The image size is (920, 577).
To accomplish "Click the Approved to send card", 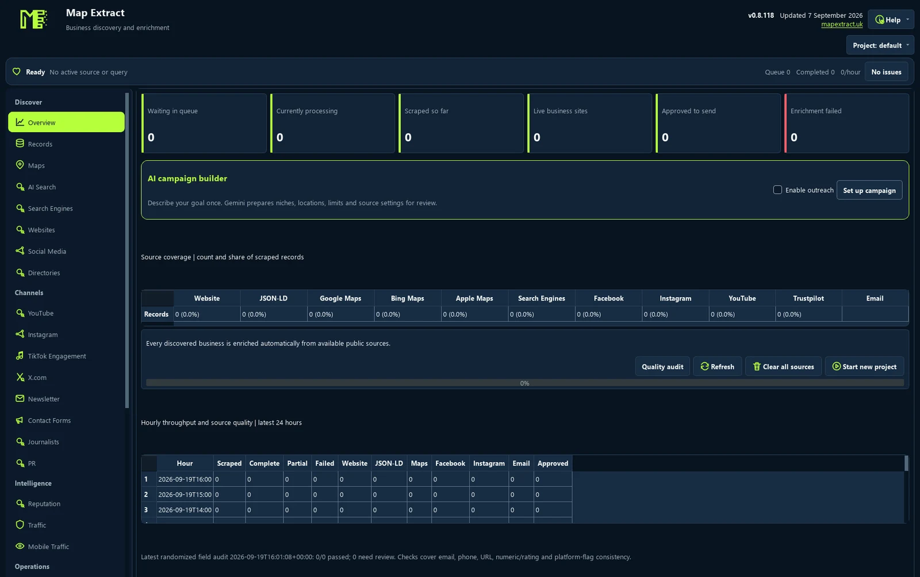I will (x=718, y=123).
